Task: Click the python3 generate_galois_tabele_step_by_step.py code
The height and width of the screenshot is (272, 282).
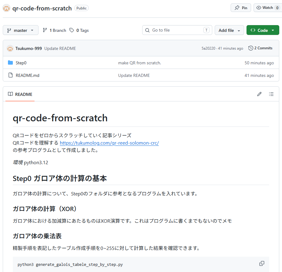Action: coord(70,264)
